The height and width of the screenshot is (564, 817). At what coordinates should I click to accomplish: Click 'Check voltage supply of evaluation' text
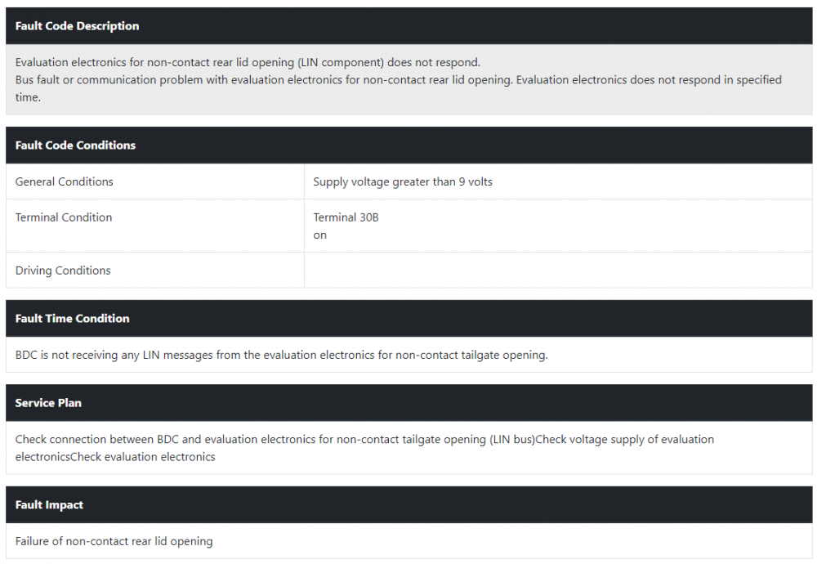click(x=625, y=440)
